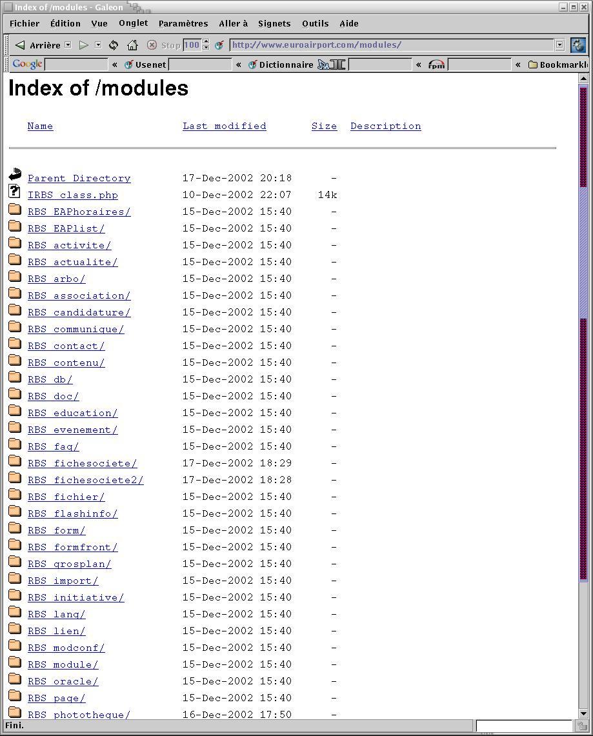Open the back history dropdown arrow
The width and height of the screenshot is (593, 736).
[x=67, y=45]
